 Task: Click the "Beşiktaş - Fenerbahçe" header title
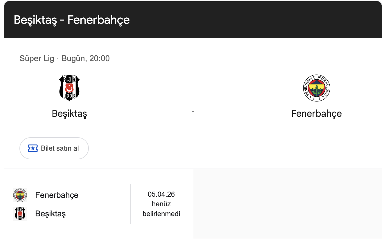(x=72, y=20)
